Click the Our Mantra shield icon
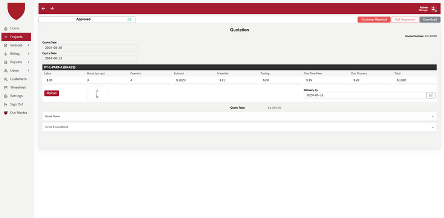The height and width of the screenshot is (218, 444). [6, 113]
